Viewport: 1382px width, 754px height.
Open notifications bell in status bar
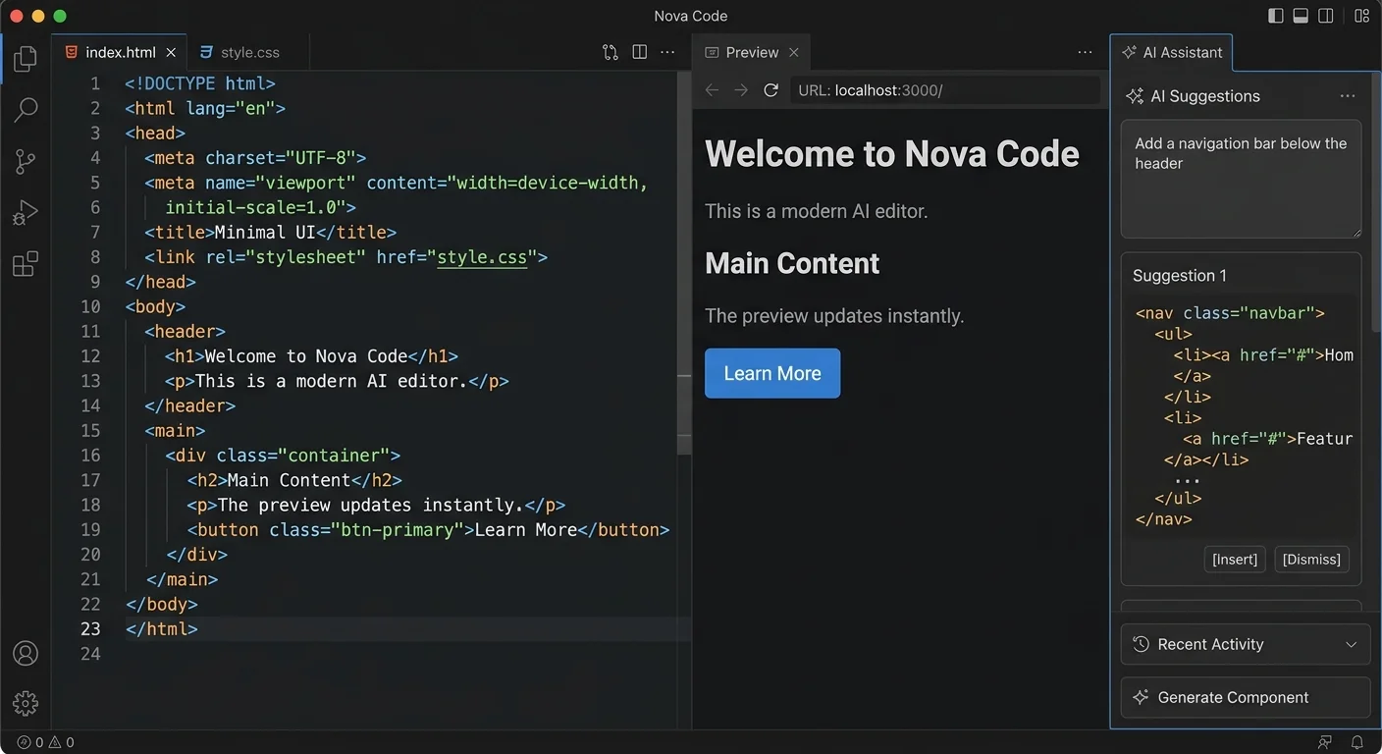[1357, 742]
